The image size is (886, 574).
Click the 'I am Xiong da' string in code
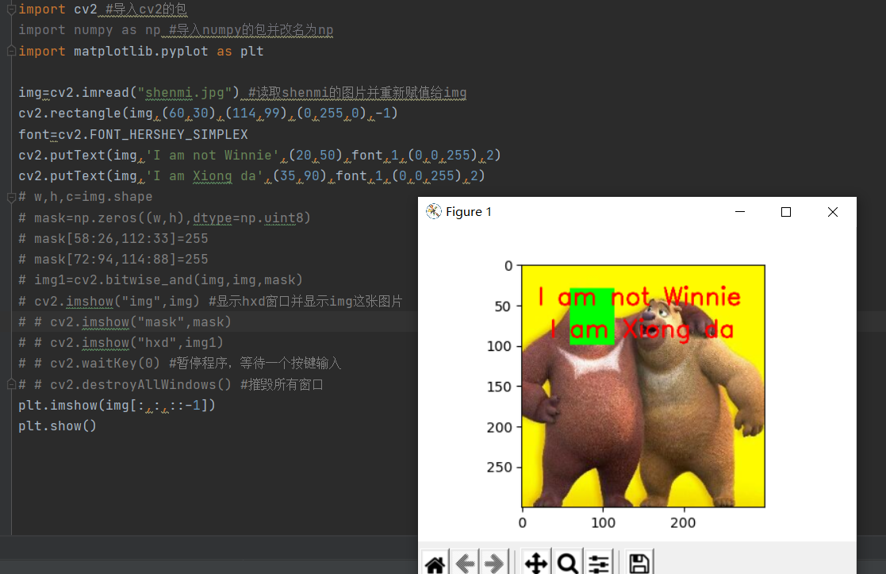tap(205, 176)
